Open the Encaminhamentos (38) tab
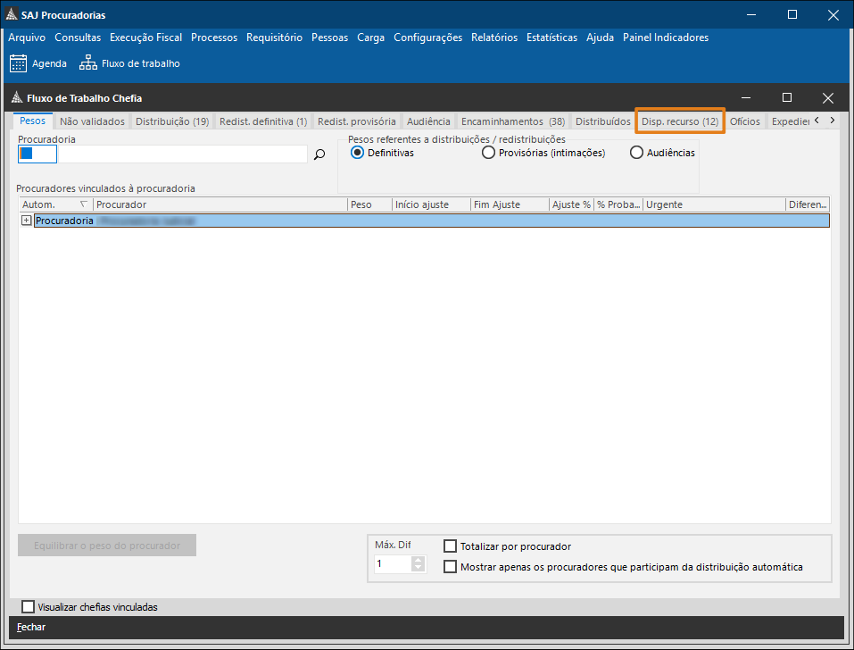 point(512,121)
